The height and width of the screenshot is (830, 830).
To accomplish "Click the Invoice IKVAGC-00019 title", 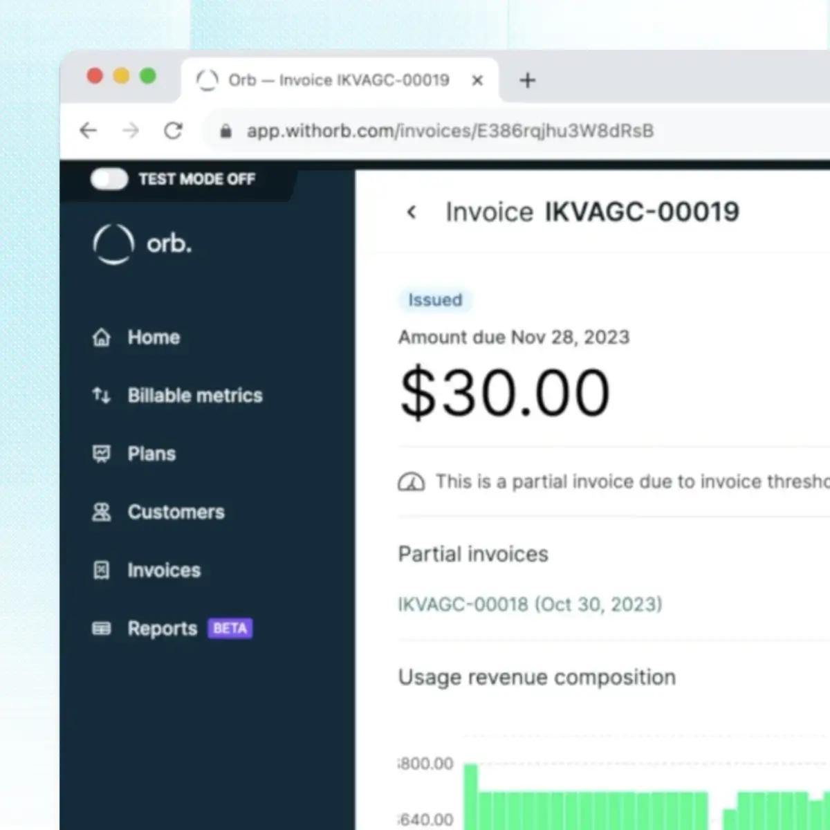I will tap(592, 212).
